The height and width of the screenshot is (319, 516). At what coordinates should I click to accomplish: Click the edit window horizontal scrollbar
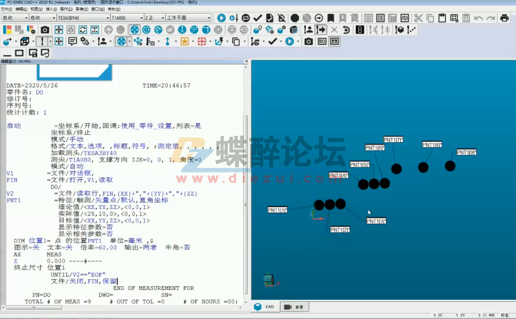point(34,307)
